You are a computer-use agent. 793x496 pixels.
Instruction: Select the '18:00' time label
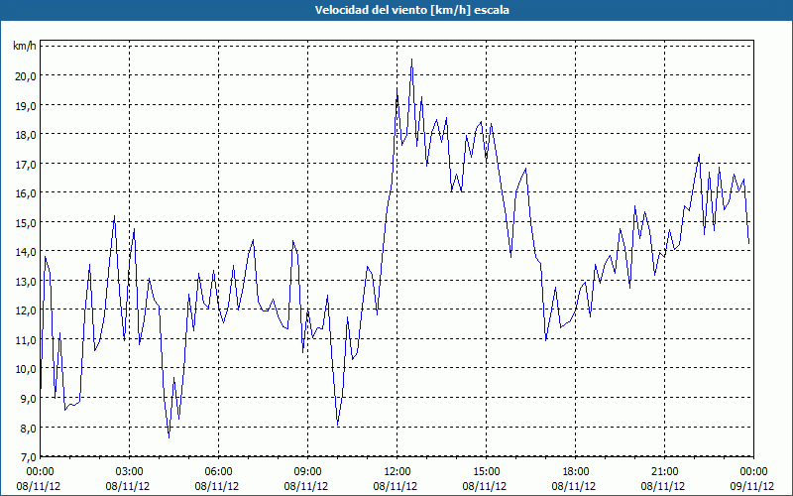point(576,472)
